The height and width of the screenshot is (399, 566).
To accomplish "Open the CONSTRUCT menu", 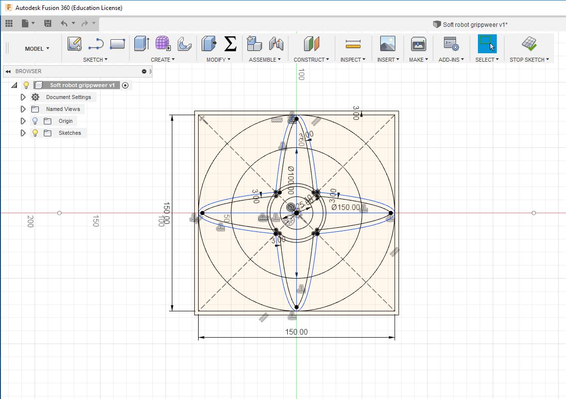I will 312,60.
